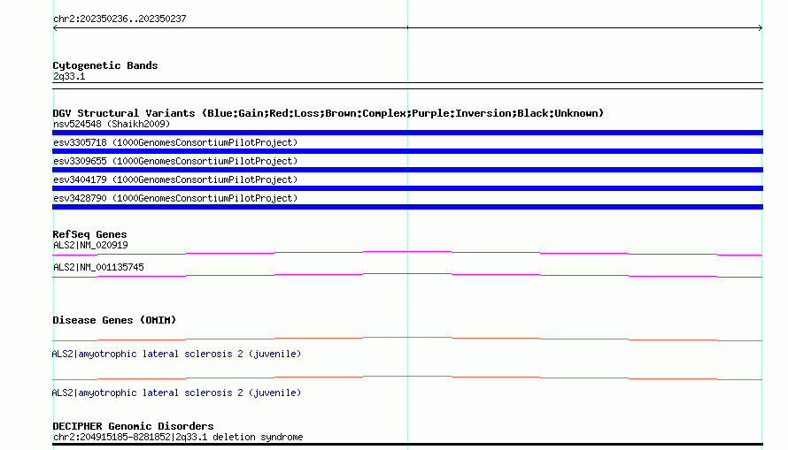788x450 pixels.
Task: Click the ALS2|NM_001135745 transcript label
Action: click(x=98, y=267)
